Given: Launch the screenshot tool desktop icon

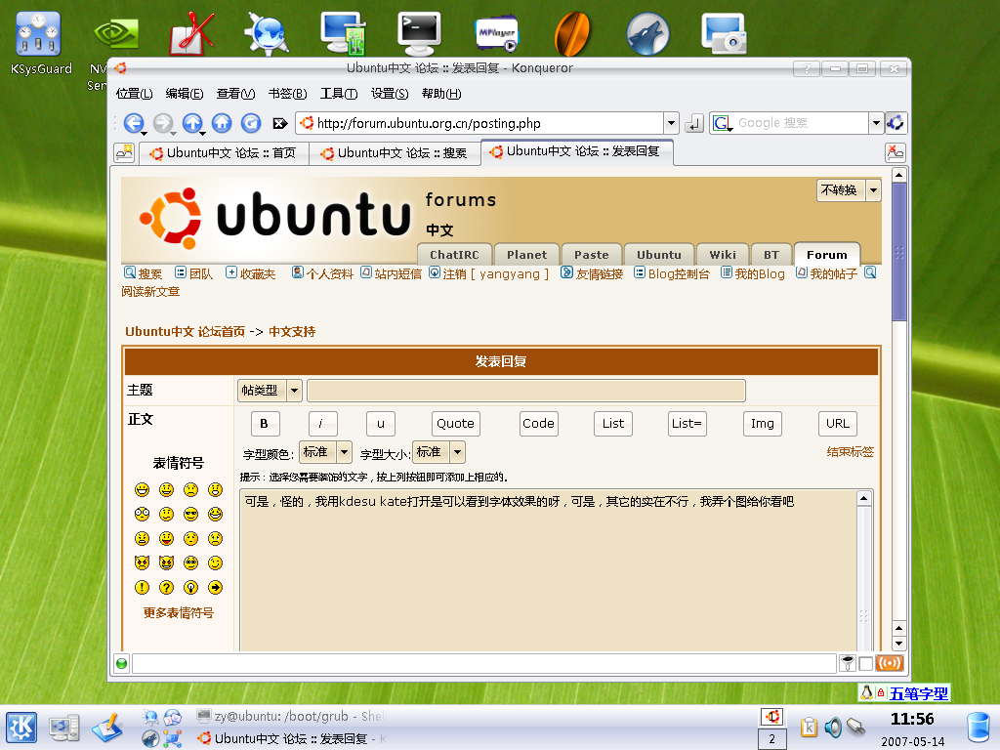Looking at the screenshot, I should [724, 33].
